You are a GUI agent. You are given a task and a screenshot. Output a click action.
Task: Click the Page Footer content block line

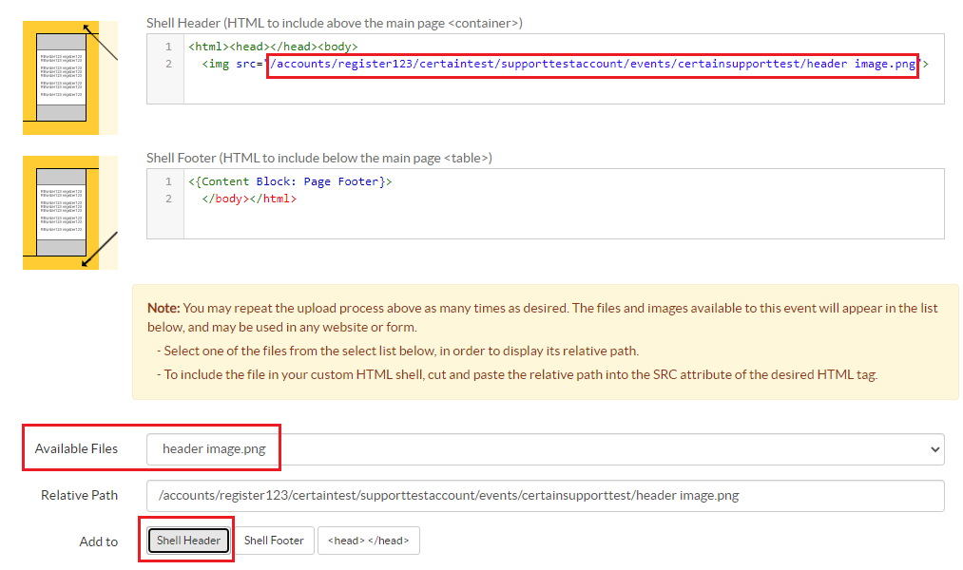pos(290,181)
